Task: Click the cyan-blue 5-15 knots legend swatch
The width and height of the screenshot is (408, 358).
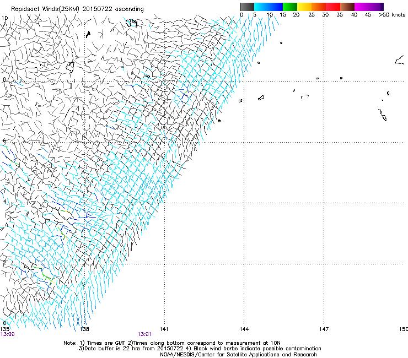Action: tap(269, 7)
